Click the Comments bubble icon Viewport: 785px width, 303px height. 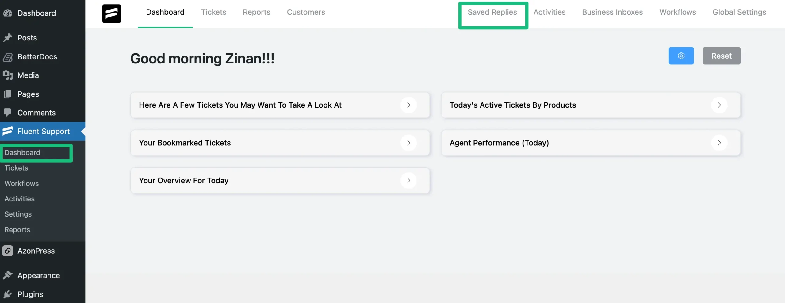[8, 113]
